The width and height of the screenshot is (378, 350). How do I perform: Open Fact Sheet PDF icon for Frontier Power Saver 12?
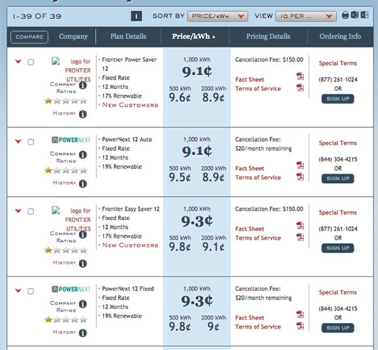(x=300, y=76)
